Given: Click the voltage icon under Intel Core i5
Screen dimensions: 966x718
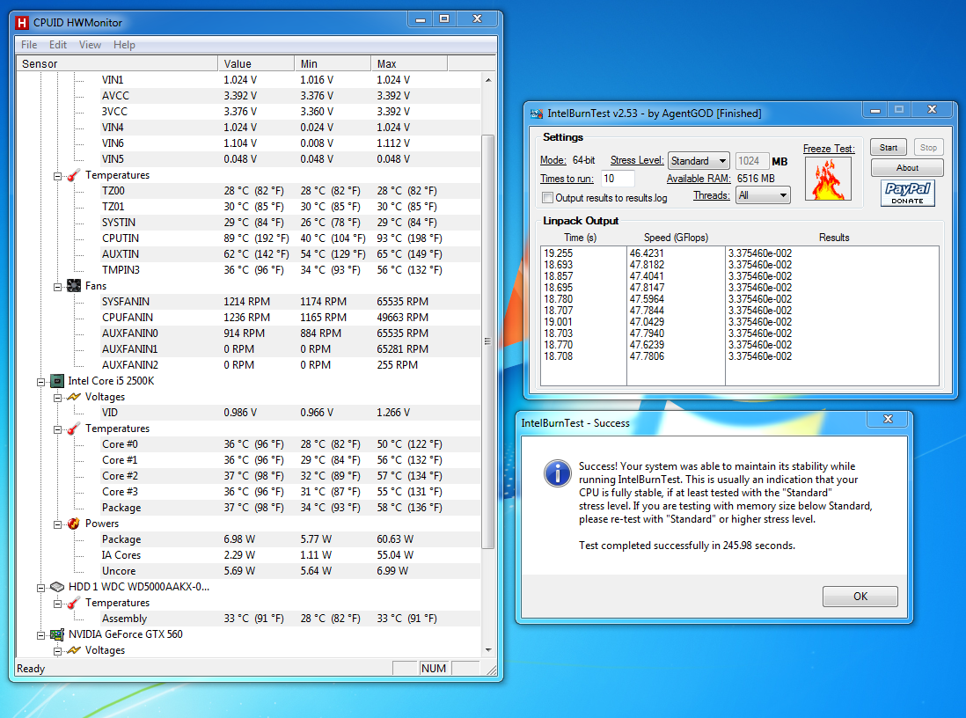Looking at the screenshot, I should pyautogui.click(x=74, y=397).
